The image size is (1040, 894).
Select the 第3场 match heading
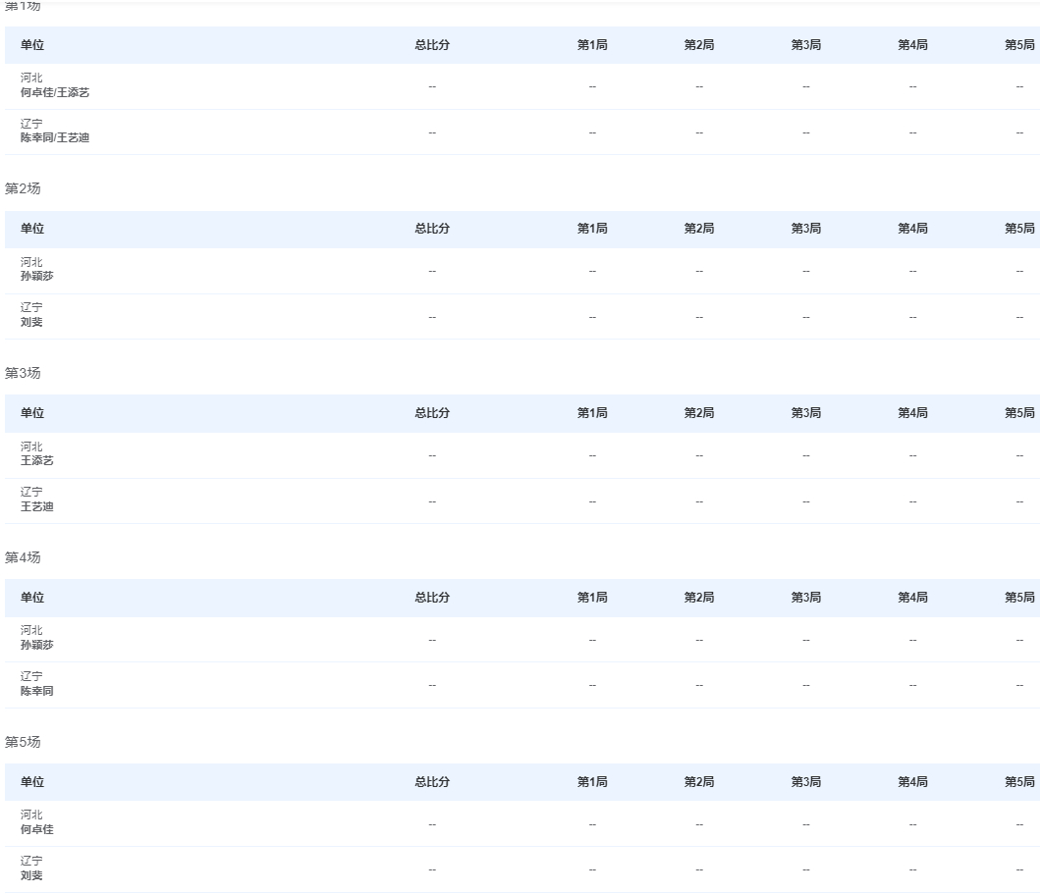coord(23,373)
